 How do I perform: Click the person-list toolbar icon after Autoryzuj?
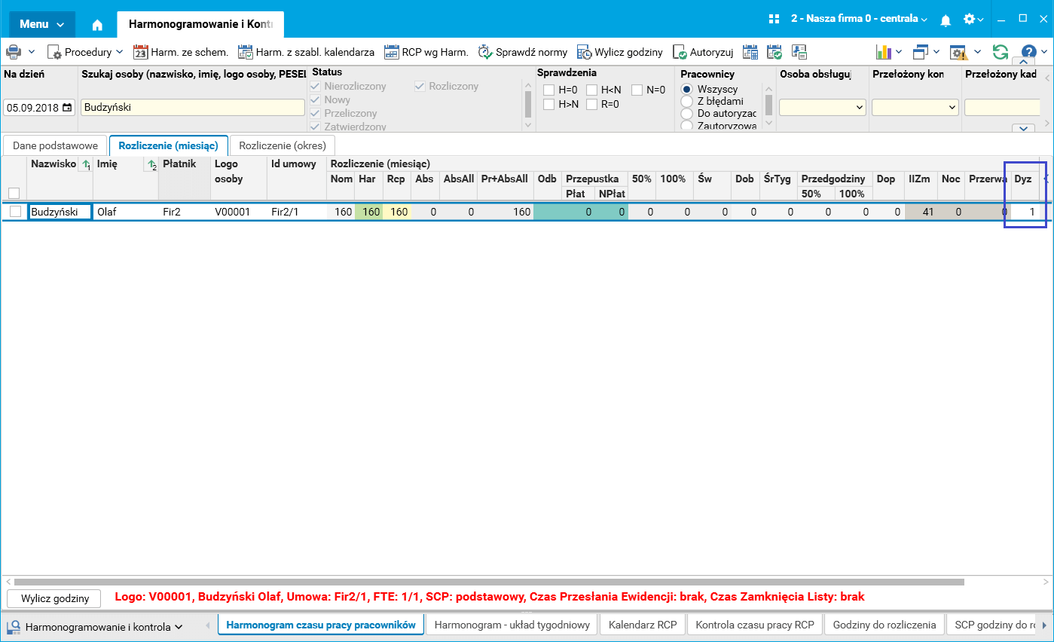(x=799, y=52)
